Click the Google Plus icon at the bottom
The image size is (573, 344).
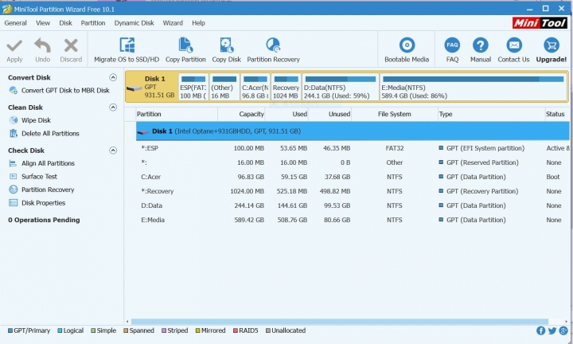563,330
